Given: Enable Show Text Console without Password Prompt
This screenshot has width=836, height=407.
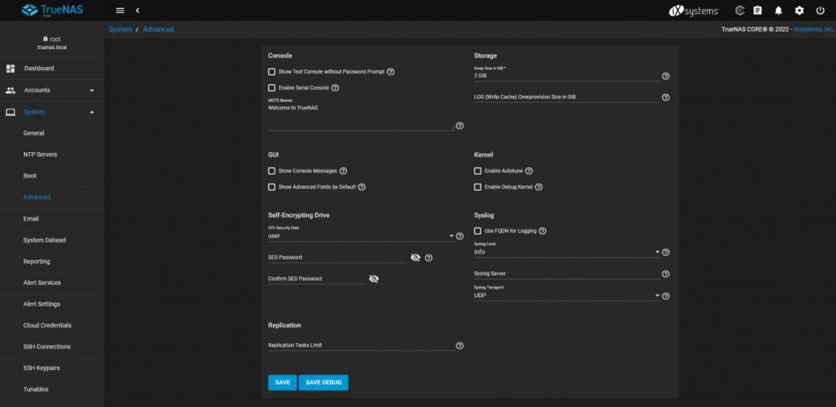Looking at the screenshot, I should pos(272,71).
